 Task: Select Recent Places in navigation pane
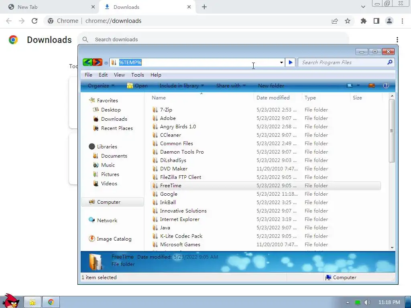pyautogui.click(x=113, y=128)
